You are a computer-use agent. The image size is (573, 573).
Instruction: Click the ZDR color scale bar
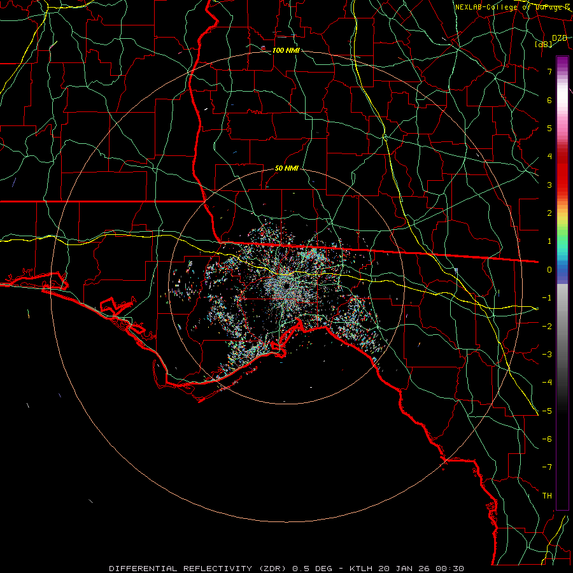coord(562,283)
